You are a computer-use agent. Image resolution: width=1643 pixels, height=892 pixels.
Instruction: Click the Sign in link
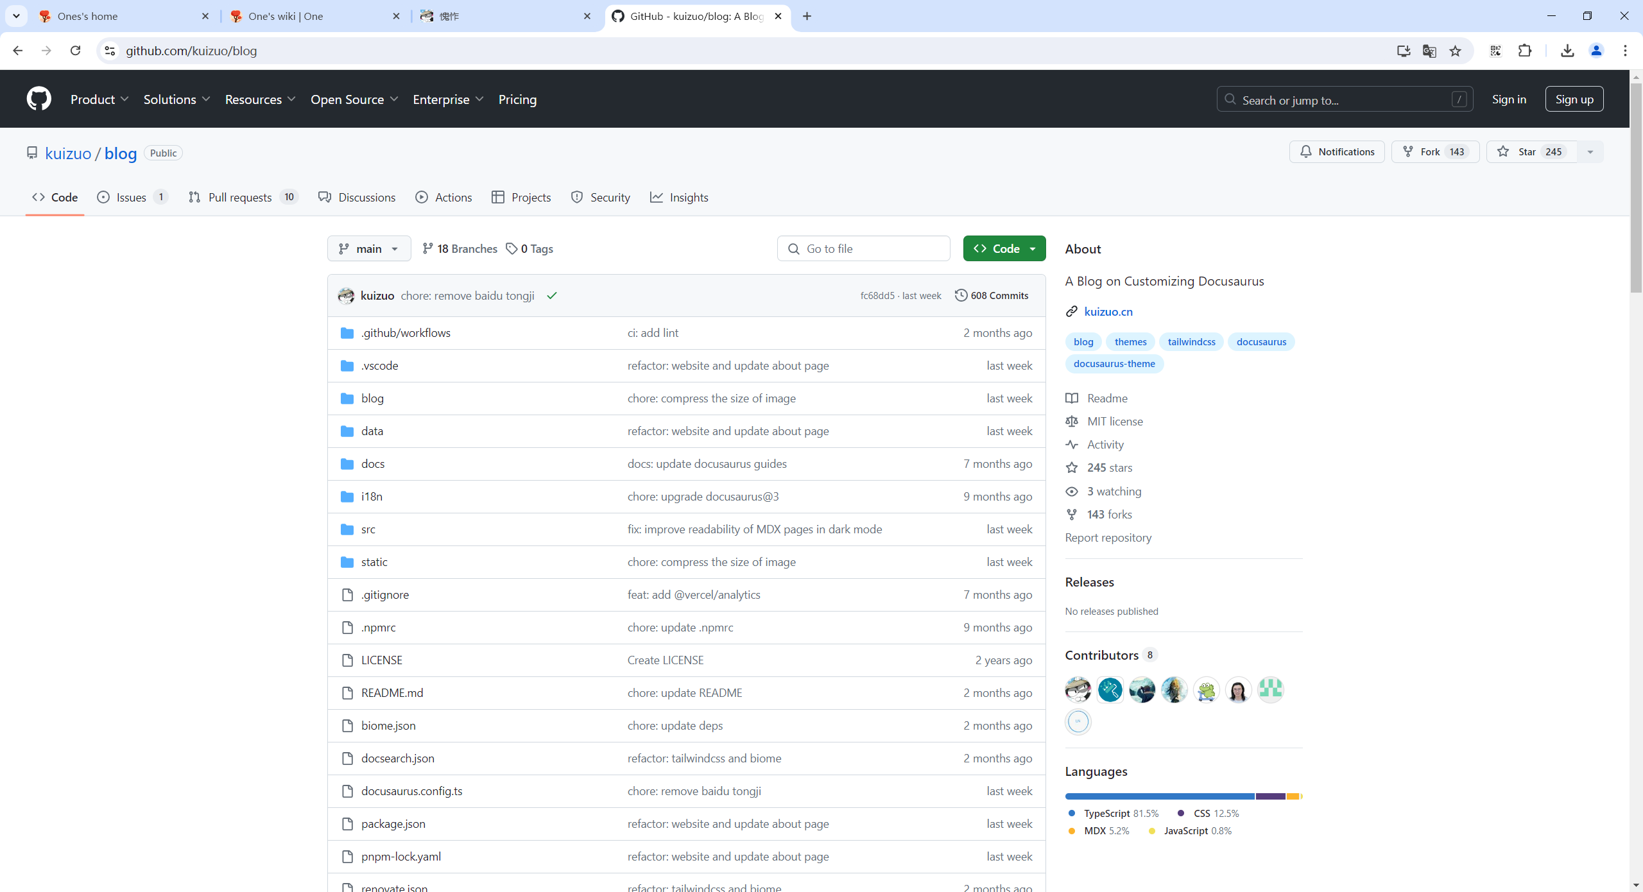1509,99
